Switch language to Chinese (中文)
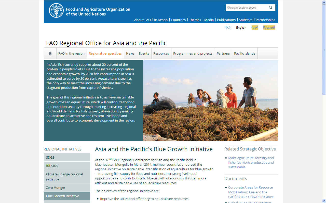This screenshot has height=203, width=326. point(228,28)
